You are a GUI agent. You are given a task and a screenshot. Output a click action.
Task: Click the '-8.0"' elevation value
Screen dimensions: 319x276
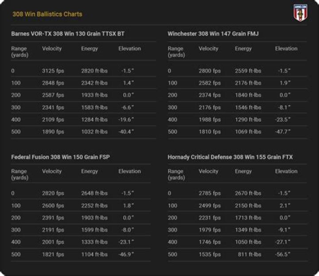(x=128, y=230)
